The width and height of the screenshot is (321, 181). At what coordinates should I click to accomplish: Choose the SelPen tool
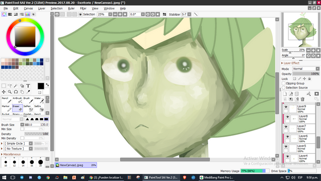click(x=28, y=108)
